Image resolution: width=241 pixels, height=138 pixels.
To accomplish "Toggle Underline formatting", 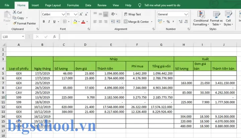I will [x=54, y=21].
